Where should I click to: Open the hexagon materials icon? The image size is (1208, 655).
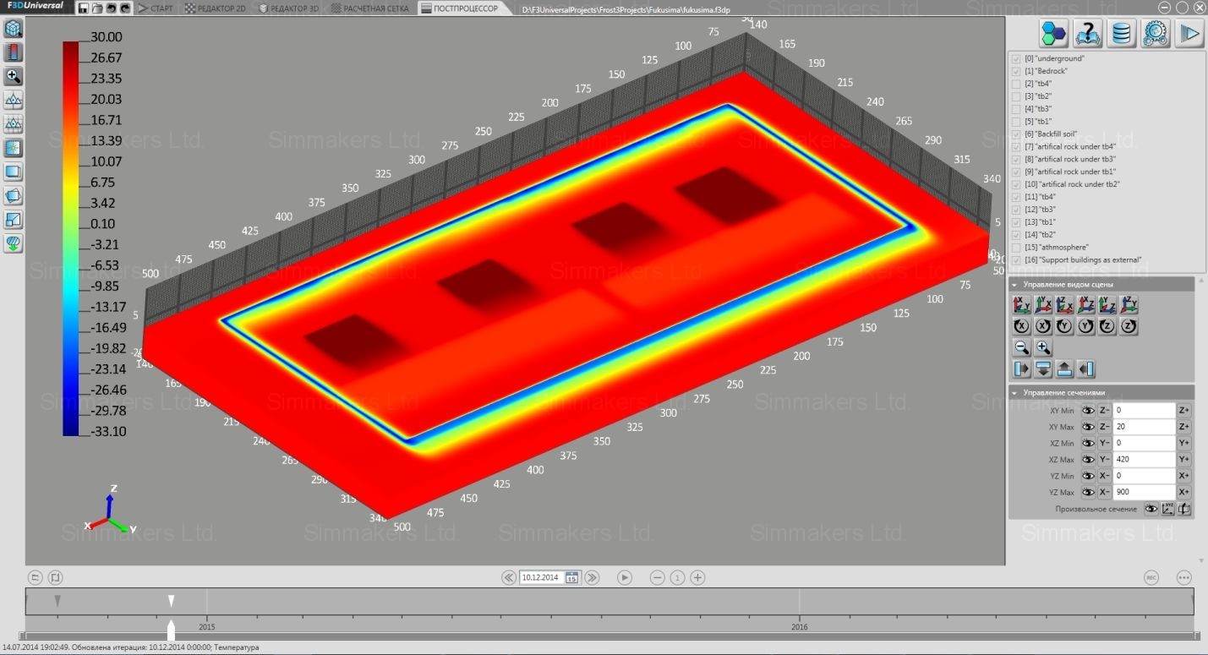1053,33
